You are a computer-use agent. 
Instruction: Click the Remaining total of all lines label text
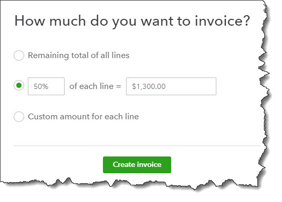[79, 55]
